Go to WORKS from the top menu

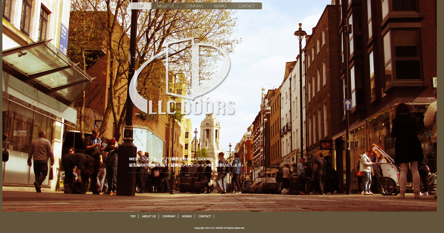pos(220,6)
